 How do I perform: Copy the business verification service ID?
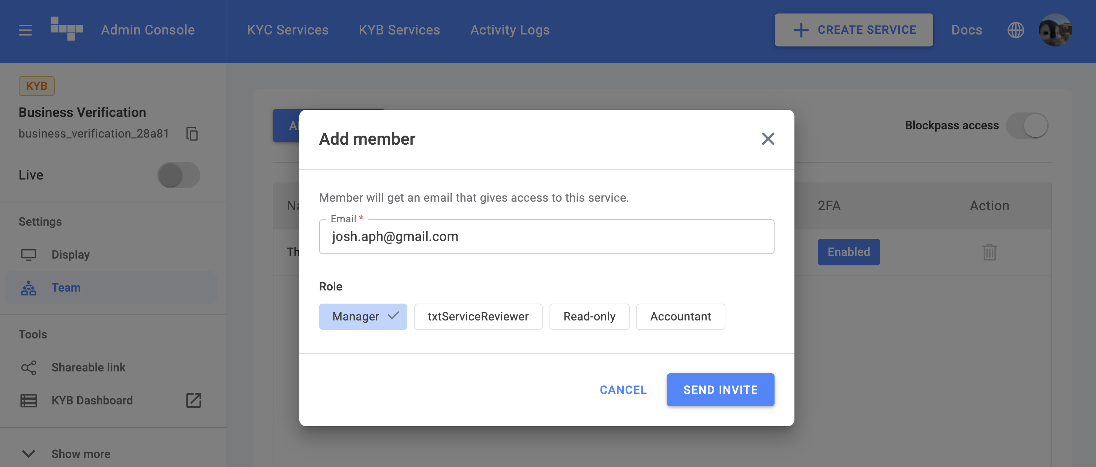[x=192, y=133]
